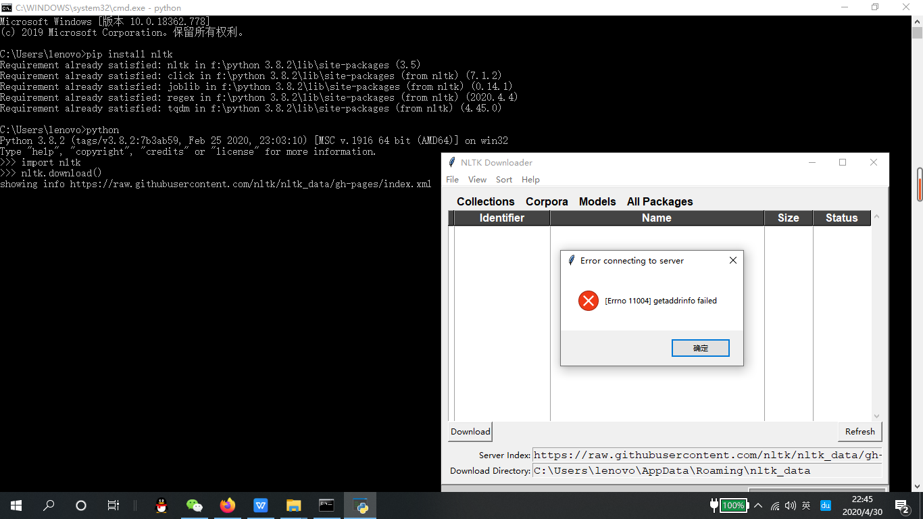Open Cortana circle on the taskbar
923x519 pixels.
[x=81, y=505]
